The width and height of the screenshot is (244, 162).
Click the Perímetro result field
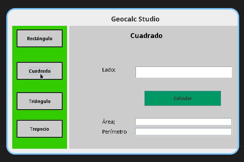[184, 132]
